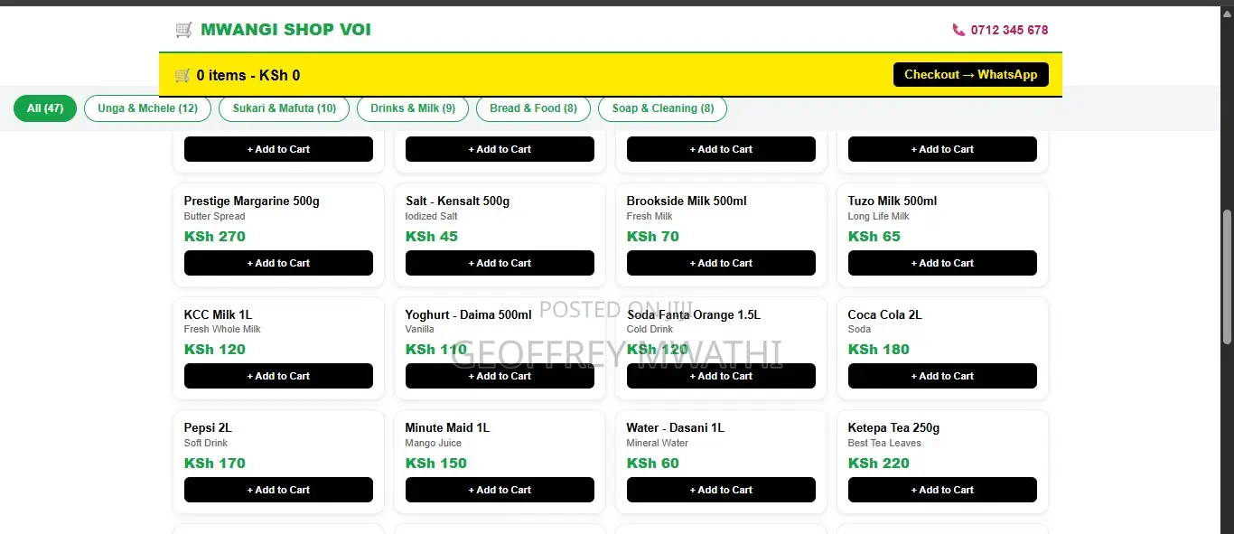
Task: Click the Prestige Margarine 500g product title
Action: pyautogui.click(x=252, y=201)
